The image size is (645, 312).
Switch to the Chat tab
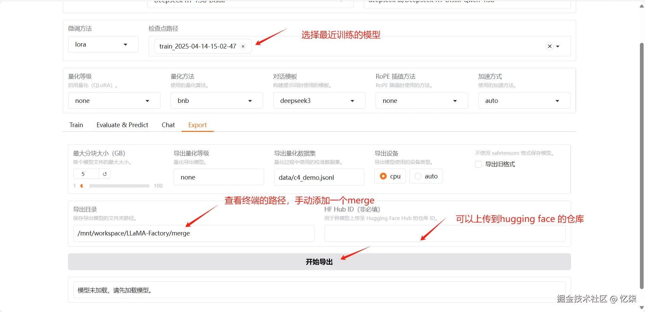click(168, 125)
